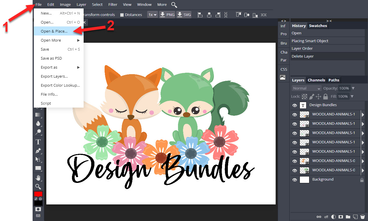Open the CSS side panel button
Viewport: 368px width, 221px height.
click(x=284, y=69)
